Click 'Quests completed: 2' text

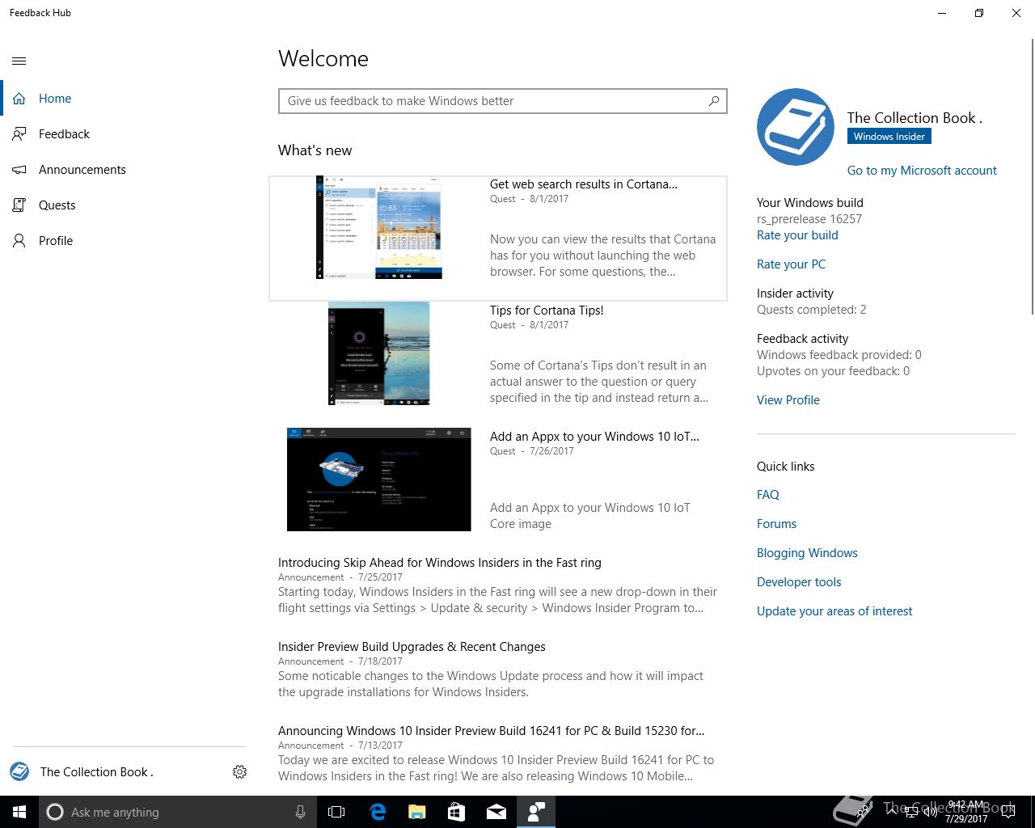pos(812,310)
